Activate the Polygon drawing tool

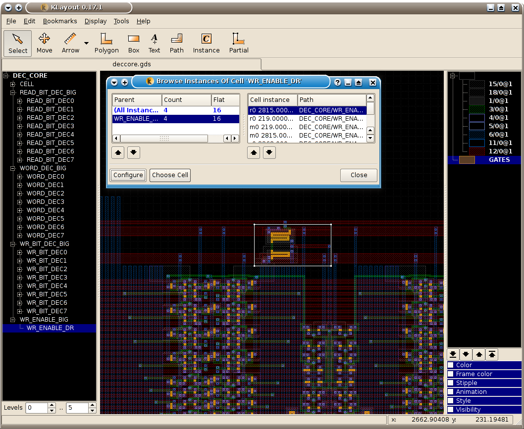coord(106,43)
